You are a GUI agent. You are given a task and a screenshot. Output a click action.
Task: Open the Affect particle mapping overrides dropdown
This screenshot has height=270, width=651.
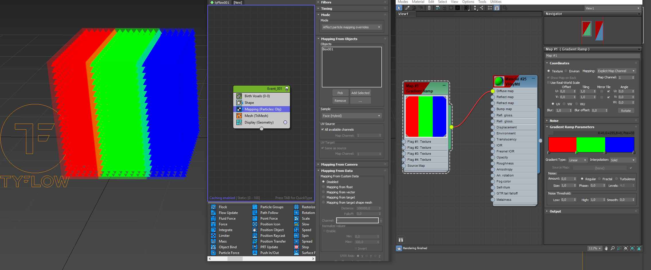coord(352,27)
